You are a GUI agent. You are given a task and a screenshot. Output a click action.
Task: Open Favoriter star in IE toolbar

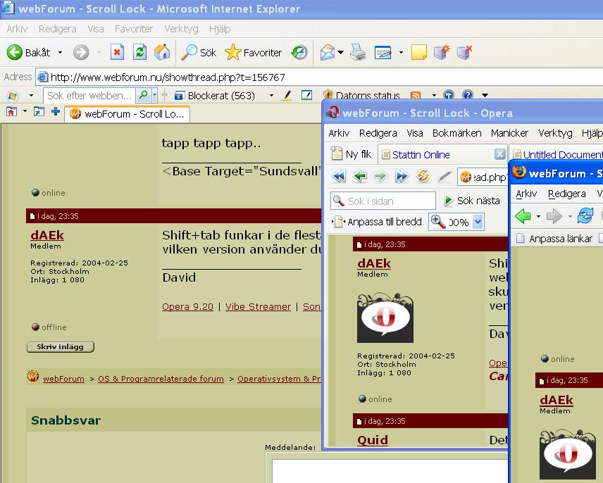click(253, 52)
